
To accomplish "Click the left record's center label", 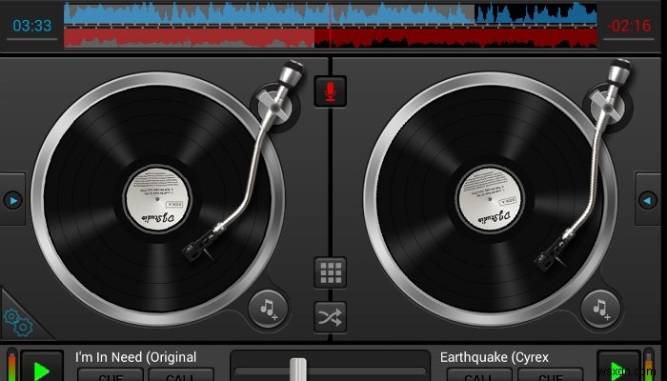I will 157,199.
